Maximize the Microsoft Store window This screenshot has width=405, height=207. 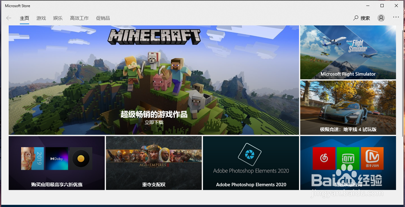(x=382, y=6)
